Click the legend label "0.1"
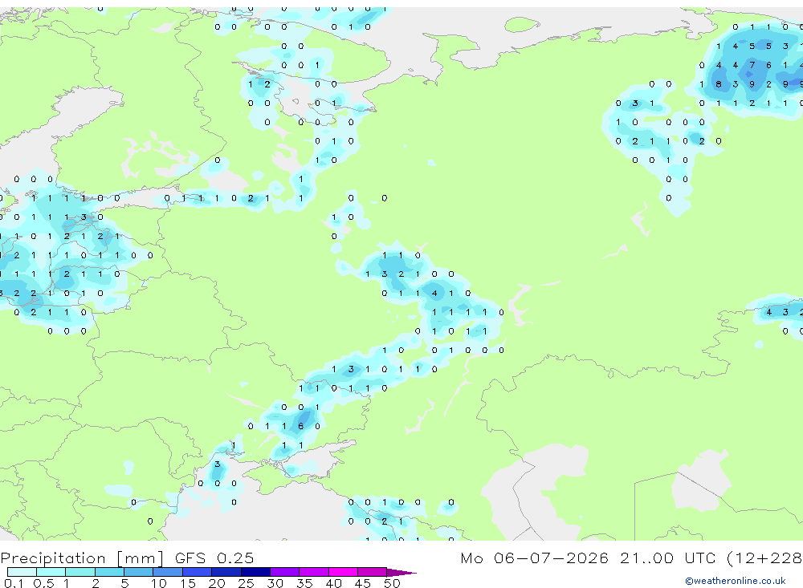Viewport: 803px width, 588px height. 14,583
